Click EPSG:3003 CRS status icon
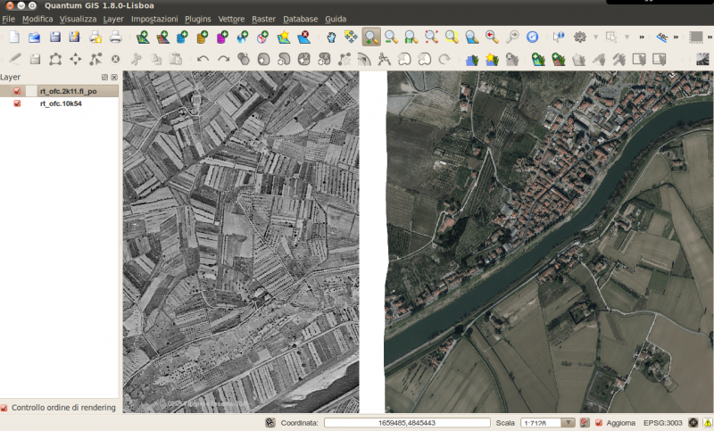The height and width of the screenshot is (431, 714). coord(693,423)
